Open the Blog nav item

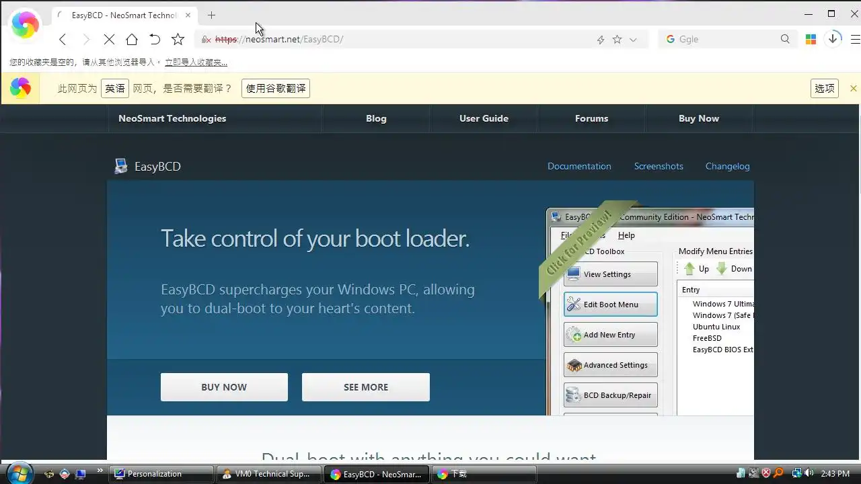click(x=376, y=118)
